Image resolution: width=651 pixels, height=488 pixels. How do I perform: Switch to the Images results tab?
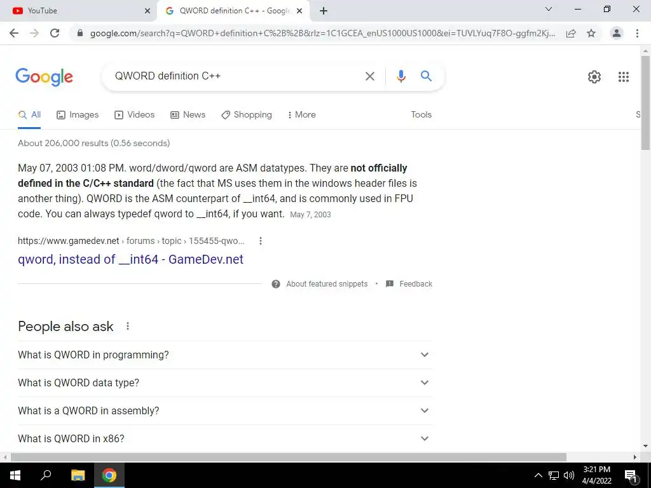point(78,114)
